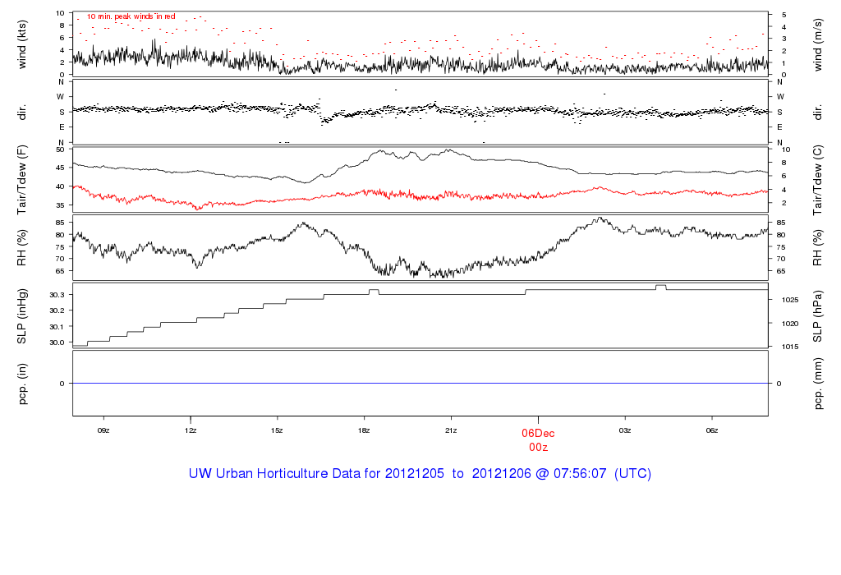841x575 pixels.
Task: Click the '1025' hPa tick value
Action: click(x=790, y=300)
